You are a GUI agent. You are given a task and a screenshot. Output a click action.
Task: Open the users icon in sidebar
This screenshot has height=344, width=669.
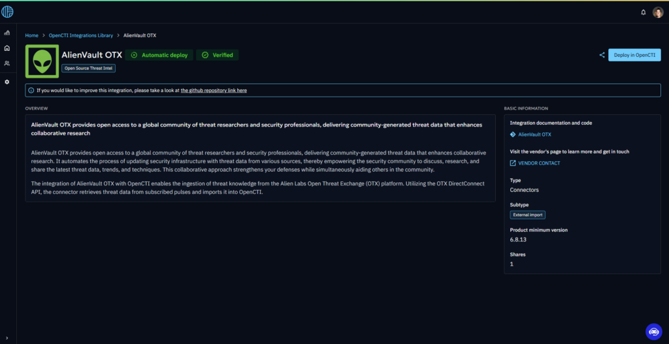point(7,63)
